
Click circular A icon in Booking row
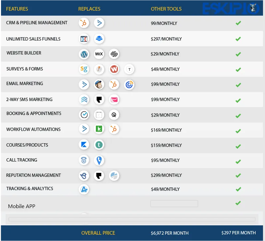pyautogui.click(x=114, y=115)
